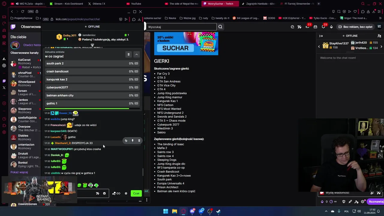
Task: Open Twitch notifications with 11 badge
Action: (307, 27)
